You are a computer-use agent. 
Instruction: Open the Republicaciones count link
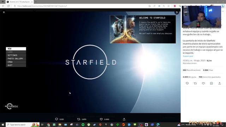coord(191,70)
